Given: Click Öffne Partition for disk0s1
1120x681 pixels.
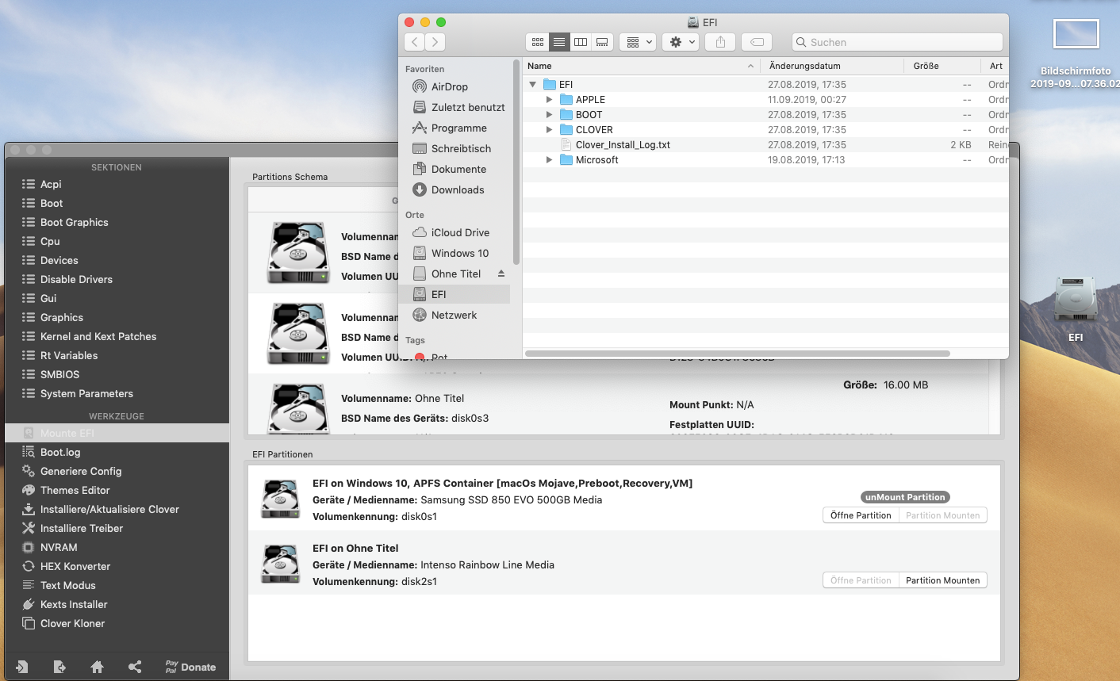Looking at the screenshot, I should (861, 515).
